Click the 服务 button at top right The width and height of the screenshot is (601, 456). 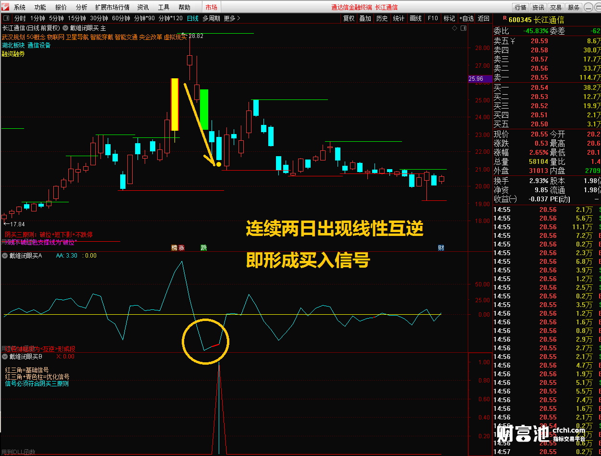574,7
